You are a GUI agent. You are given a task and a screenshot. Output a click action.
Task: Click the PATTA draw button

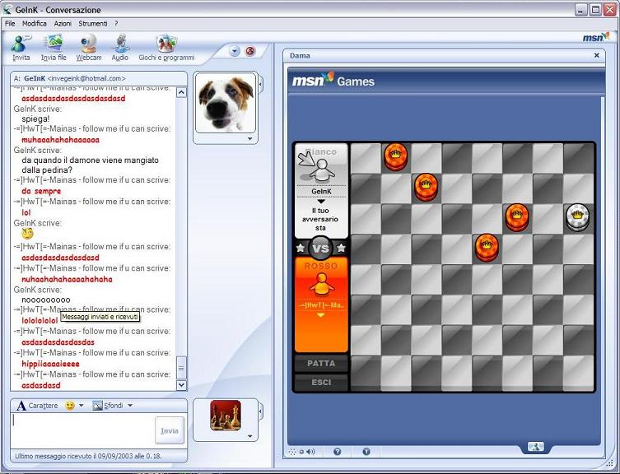[321, 363]
